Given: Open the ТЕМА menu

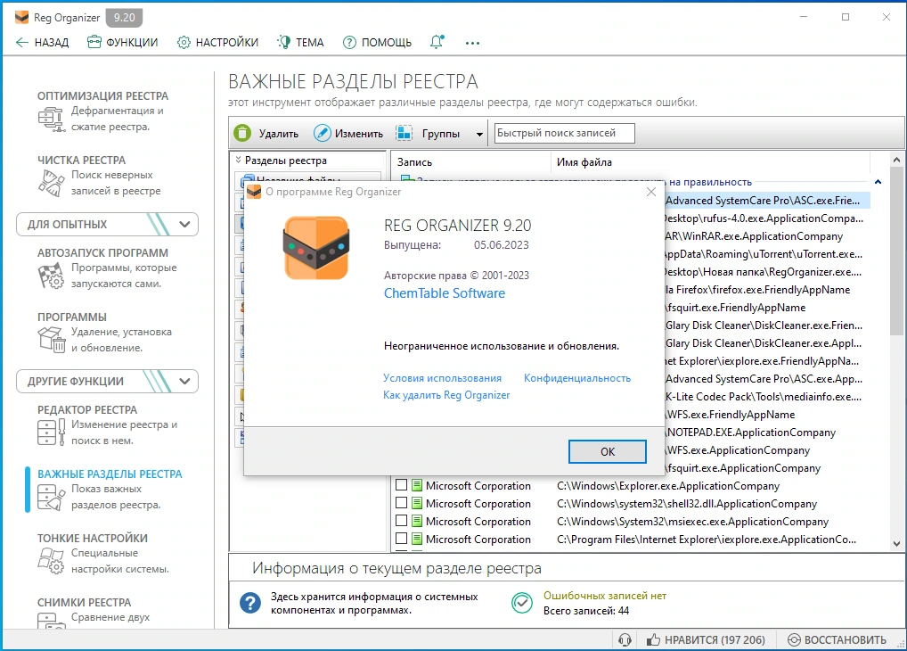Looking at the screenshot, I should 301,42.
